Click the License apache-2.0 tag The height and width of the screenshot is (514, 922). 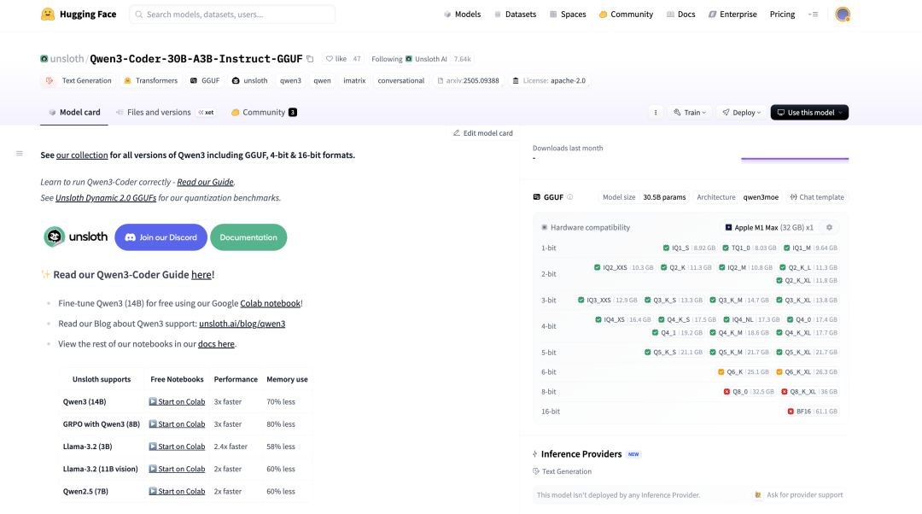tap(549, 80)
